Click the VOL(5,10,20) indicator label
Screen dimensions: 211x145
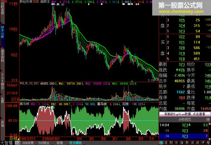29,83
